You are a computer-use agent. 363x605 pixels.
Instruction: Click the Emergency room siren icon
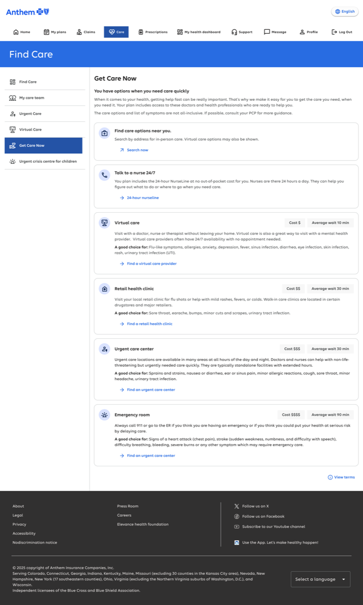(x=104, y=415)
